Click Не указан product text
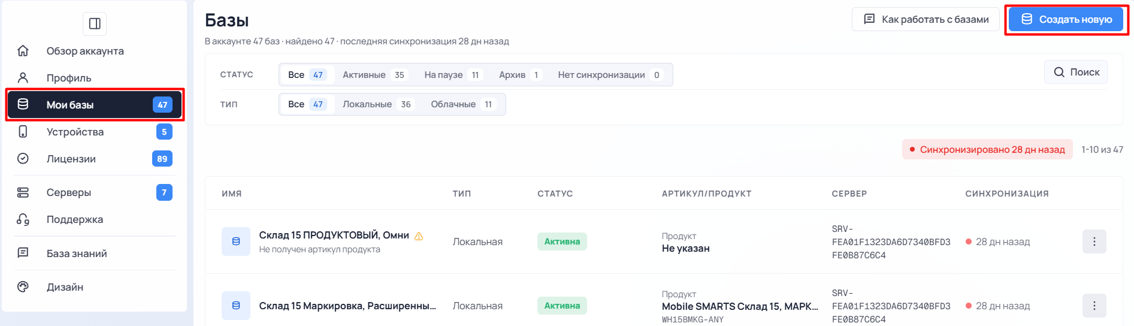1134x326 pixels. coord(686,249)
